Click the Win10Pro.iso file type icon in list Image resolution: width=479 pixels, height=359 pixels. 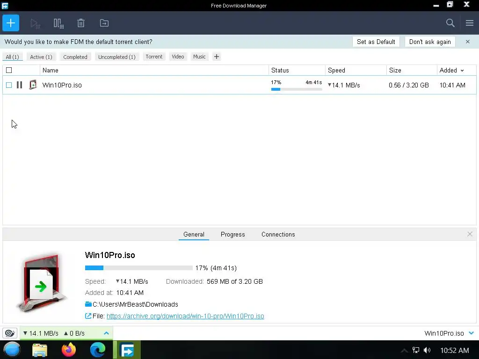coord(33,85)
